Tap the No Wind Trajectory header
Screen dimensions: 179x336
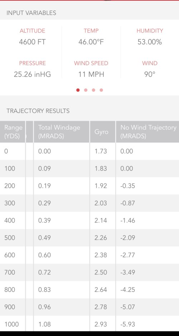click(147, 132)
